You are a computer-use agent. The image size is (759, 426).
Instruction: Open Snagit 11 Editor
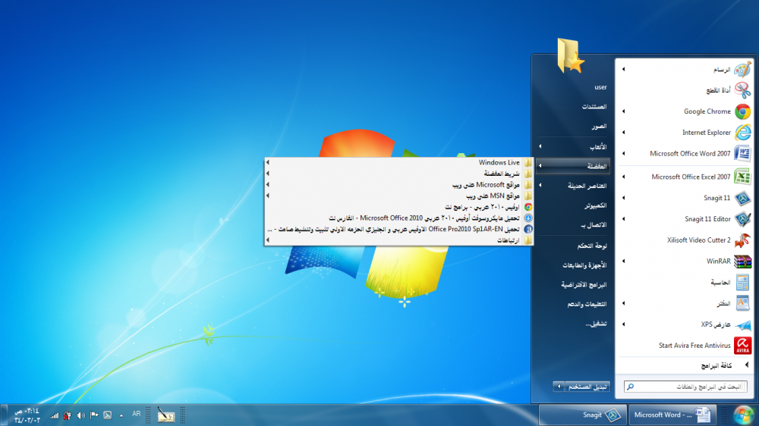pos(706,219)
